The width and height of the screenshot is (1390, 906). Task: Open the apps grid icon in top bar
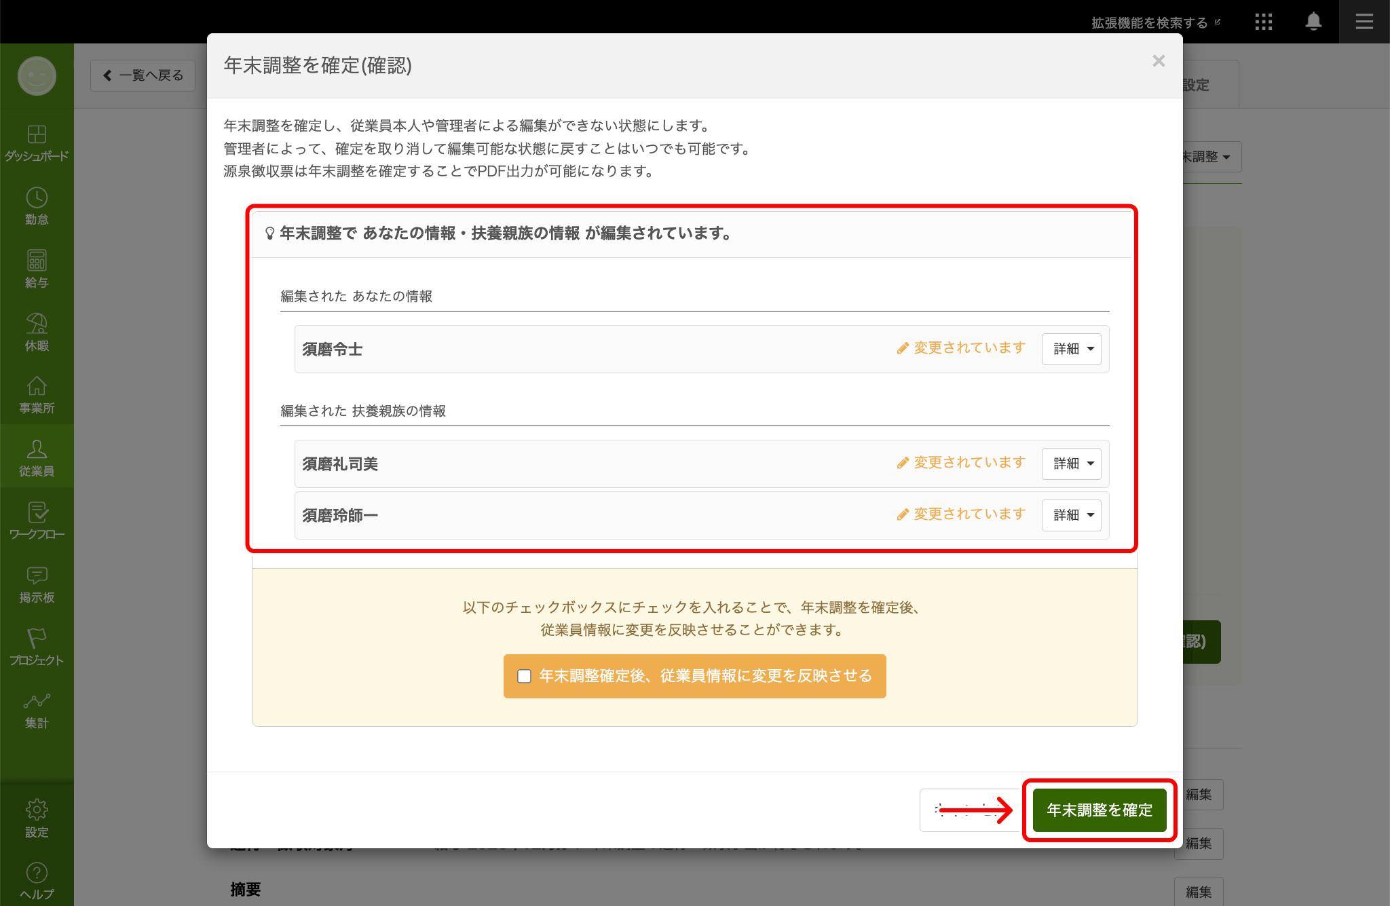1264,22
